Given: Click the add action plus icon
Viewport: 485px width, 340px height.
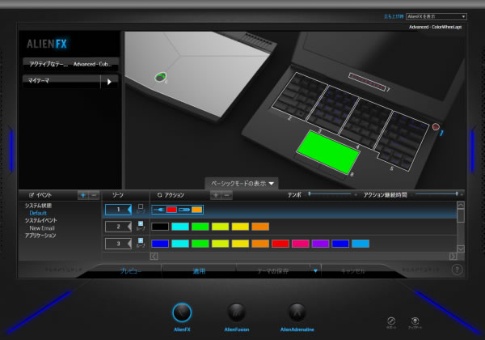Looking at the screenshot, I should coord(215,195).
